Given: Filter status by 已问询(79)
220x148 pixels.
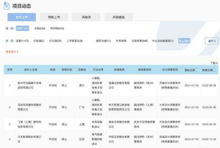Looking at the screenshot, I should 55,41.
